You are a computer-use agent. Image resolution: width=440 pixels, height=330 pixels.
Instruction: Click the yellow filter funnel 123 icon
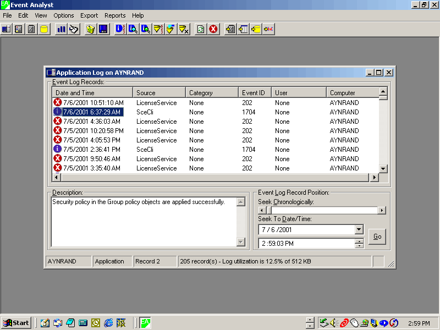[158, 29]
